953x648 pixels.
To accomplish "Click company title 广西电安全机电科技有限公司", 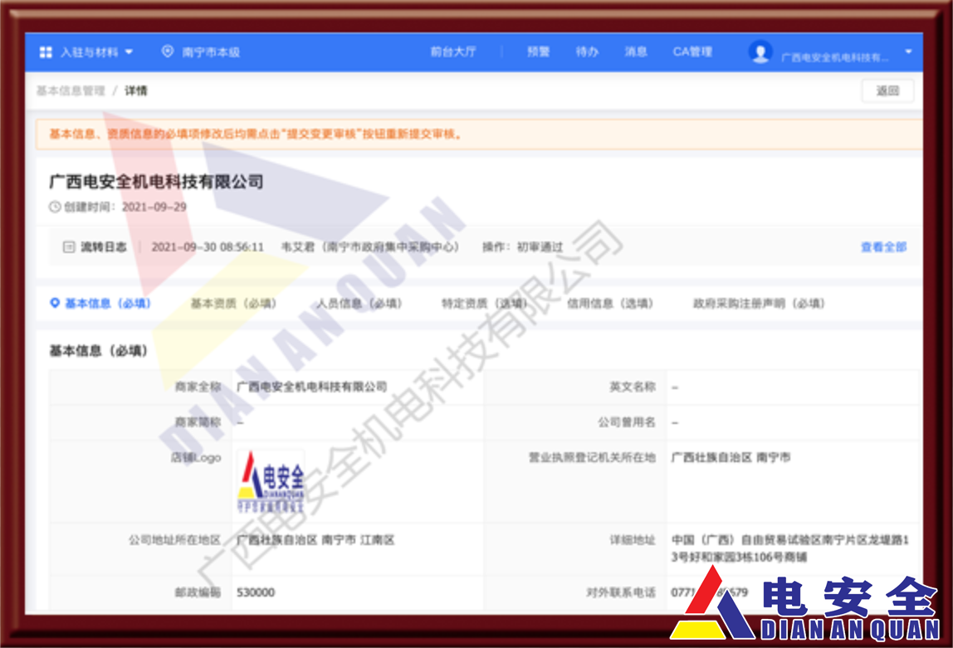I will click(x=156, y=182).
